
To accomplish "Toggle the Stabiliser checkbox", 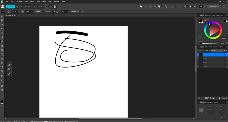I will [x=44, y=12].
